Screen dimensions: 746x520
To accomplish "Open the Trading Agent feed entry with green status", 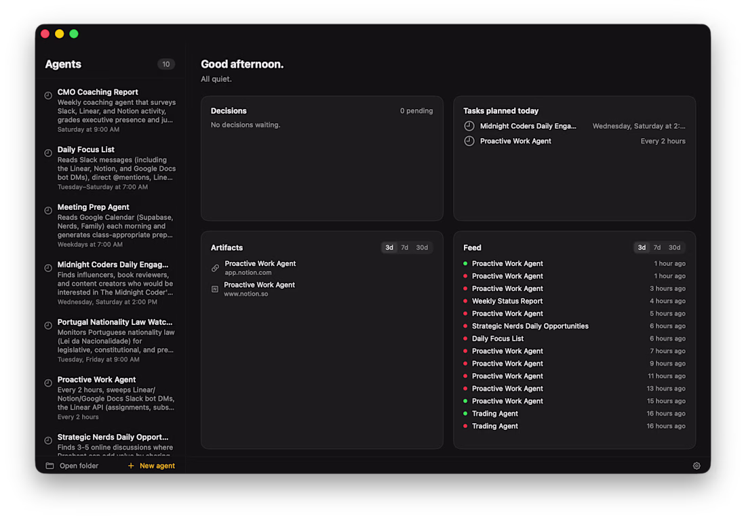I will (x=495, y=414).
